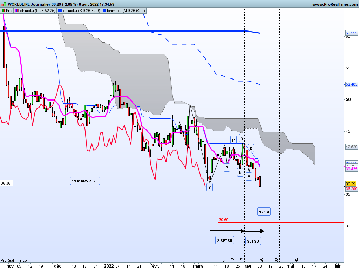359x269 pixels.
Task: Click the red 30,60 level label
Action: click(223, 220)
